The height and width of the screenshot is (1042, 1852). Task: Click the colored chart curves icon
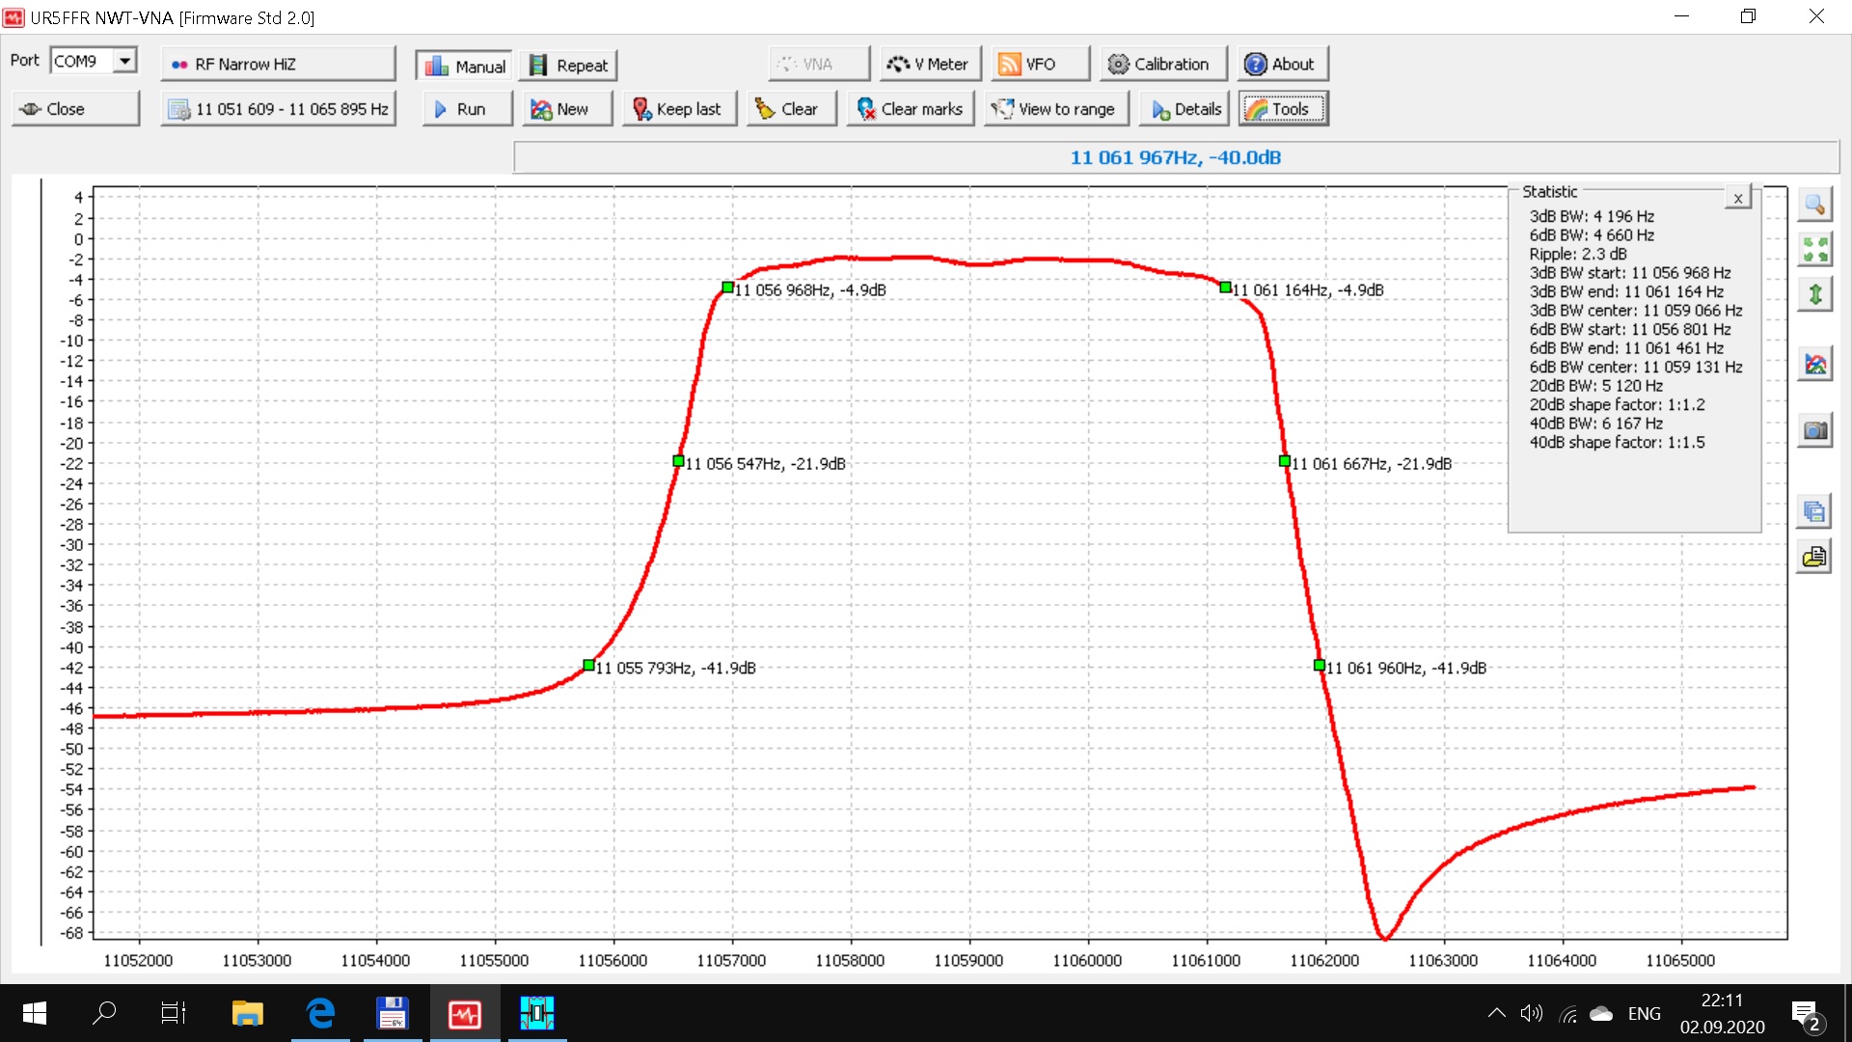[x=1814, y=365]
